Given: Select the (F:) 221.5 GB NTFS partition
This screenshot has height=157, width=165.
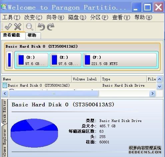Looking at the screenshot, I should click(x=120, y=60).
